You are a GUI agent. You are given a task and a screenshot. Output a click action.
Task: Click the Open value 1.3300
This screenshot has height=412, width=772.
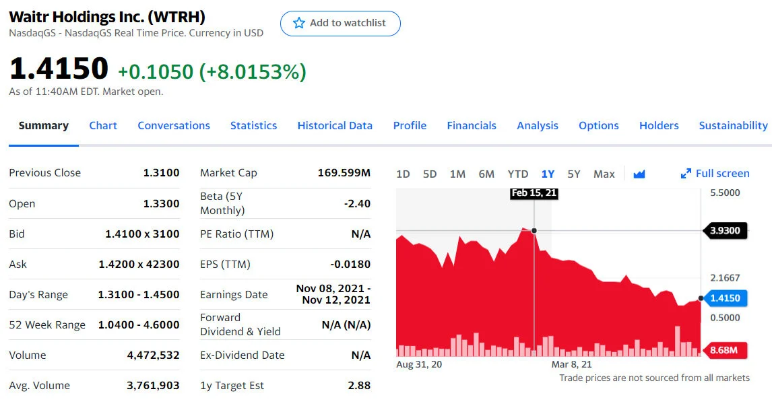coord(162,203)
